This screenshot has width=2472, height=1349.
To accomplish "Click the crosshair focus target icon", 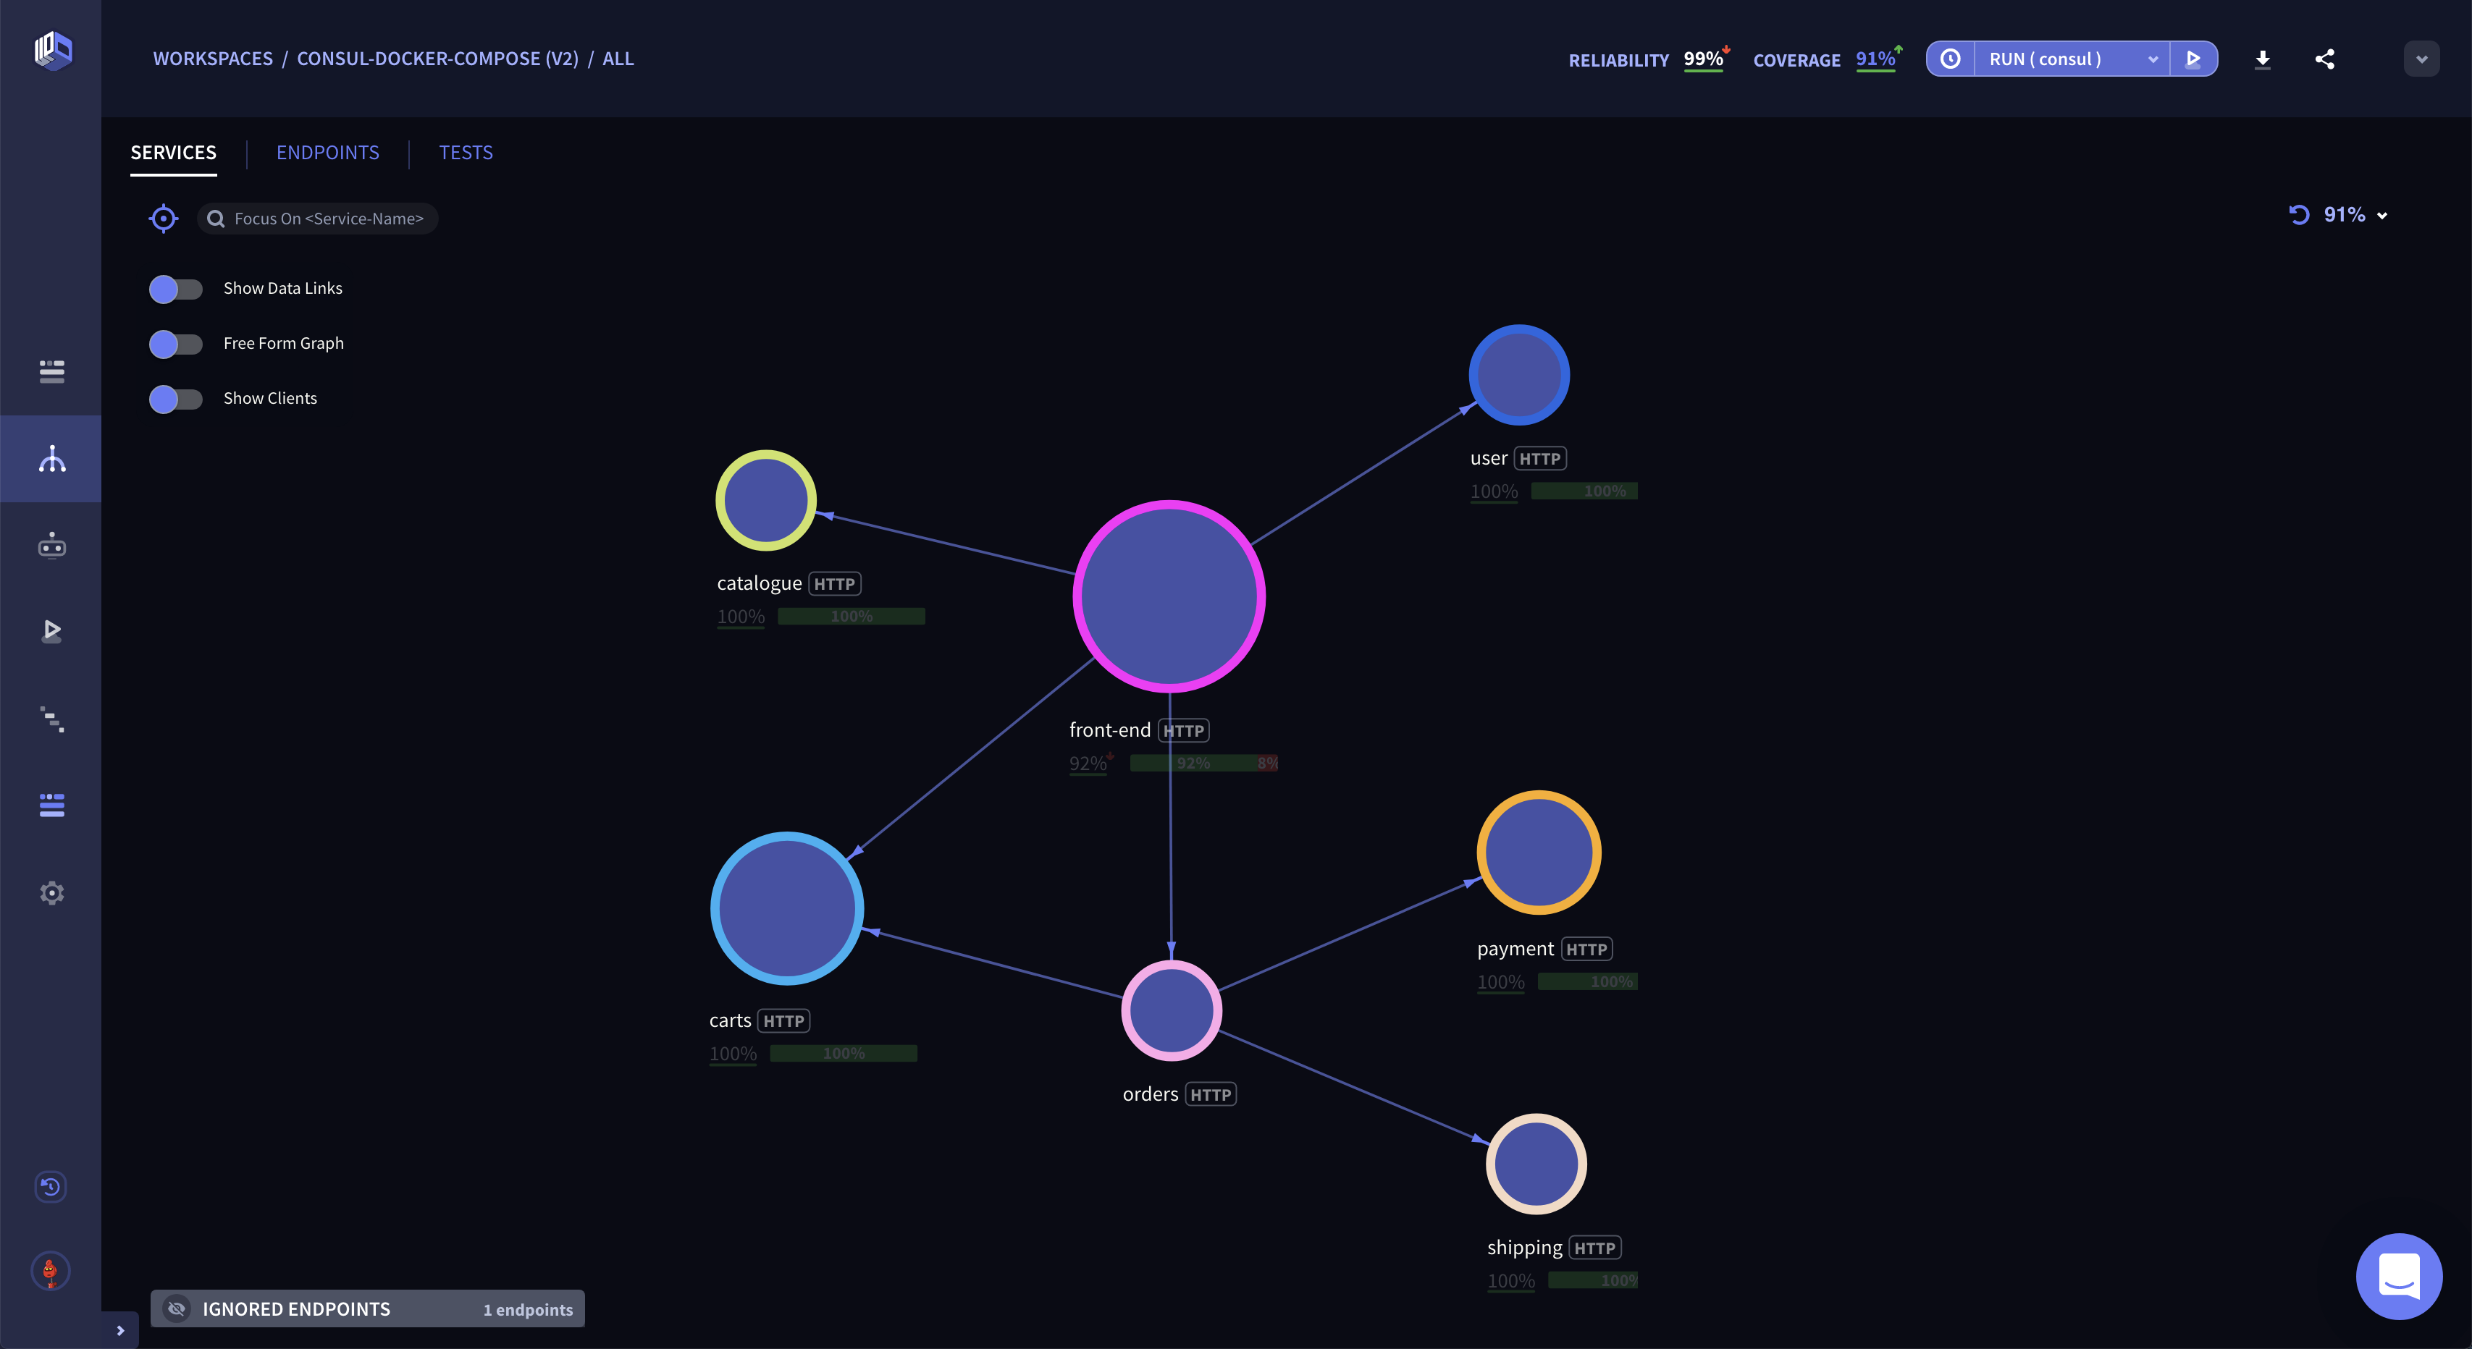I will click(x=163, y=219).
